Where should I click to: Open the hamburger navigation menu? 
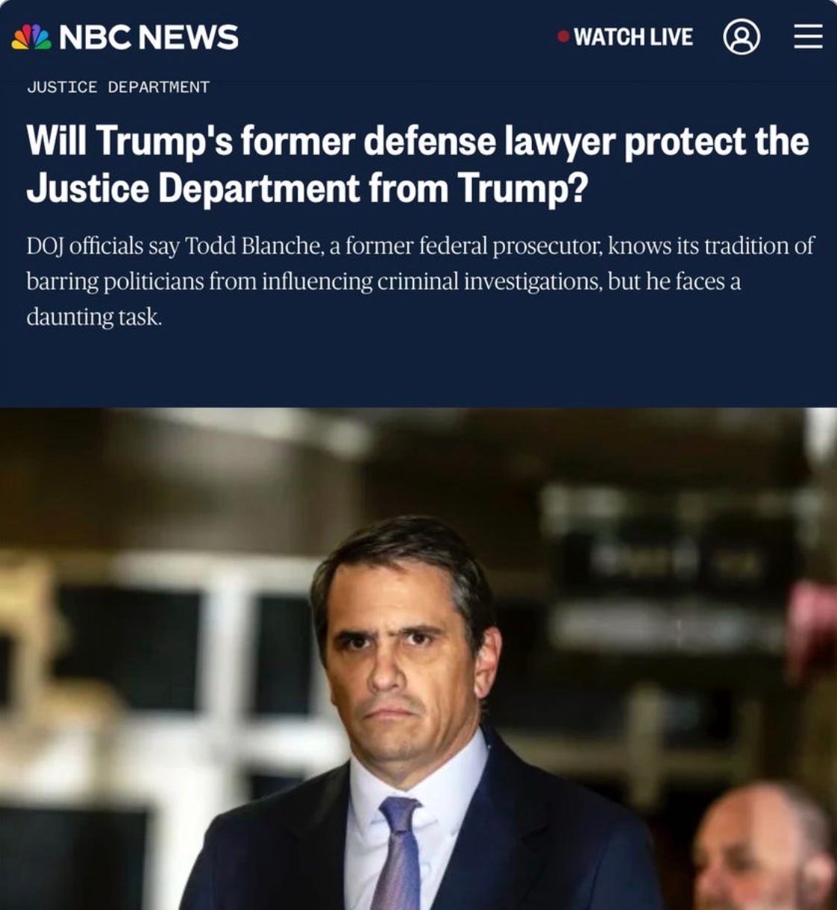point(808,37)
